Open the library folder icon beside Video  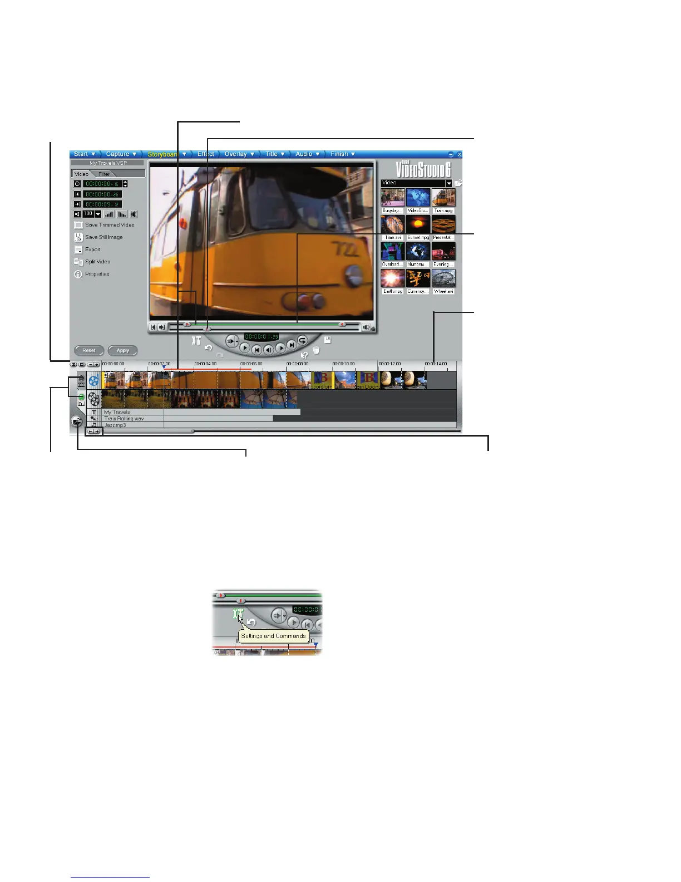click(458, 183)
